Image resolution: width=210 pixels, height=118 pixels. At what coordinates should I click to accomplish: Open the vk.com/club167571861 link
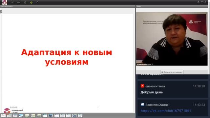[x=166, y=111]
